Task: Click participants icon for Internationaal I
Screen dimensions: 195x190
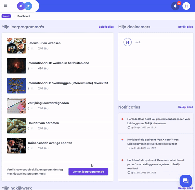Action: (32, 88)
